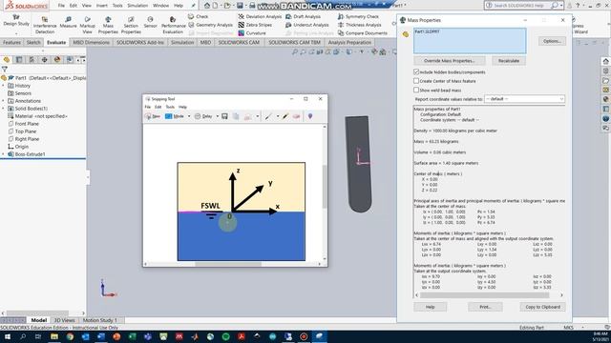Launch Performance Evaluation
Screen dimensions: 611x343
pos(173,26)
